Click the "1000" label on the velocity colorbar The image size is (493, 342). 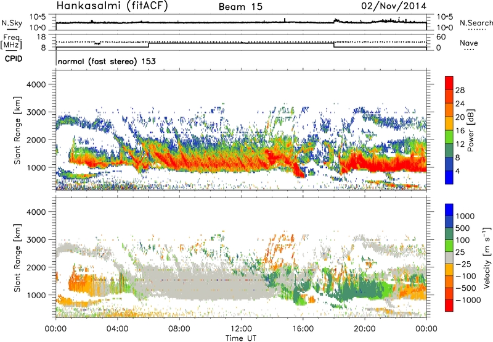465,216
